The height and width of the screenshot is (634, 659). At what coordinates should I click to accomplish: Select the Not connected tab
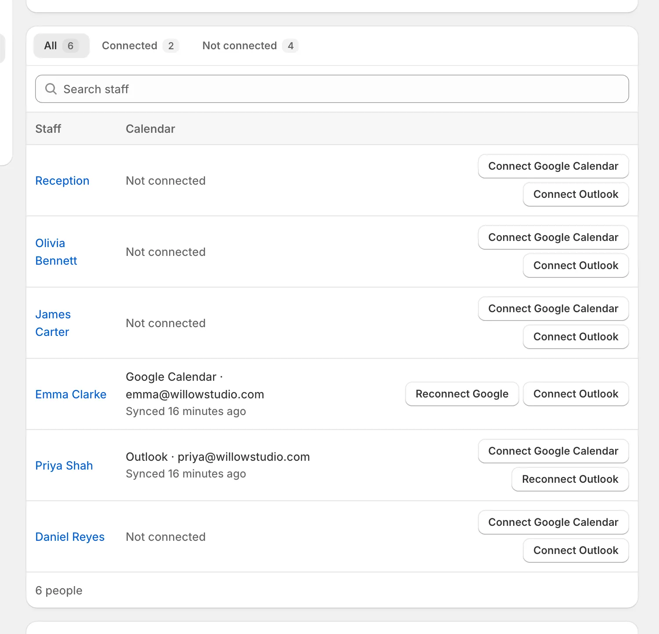coord(250,46)
